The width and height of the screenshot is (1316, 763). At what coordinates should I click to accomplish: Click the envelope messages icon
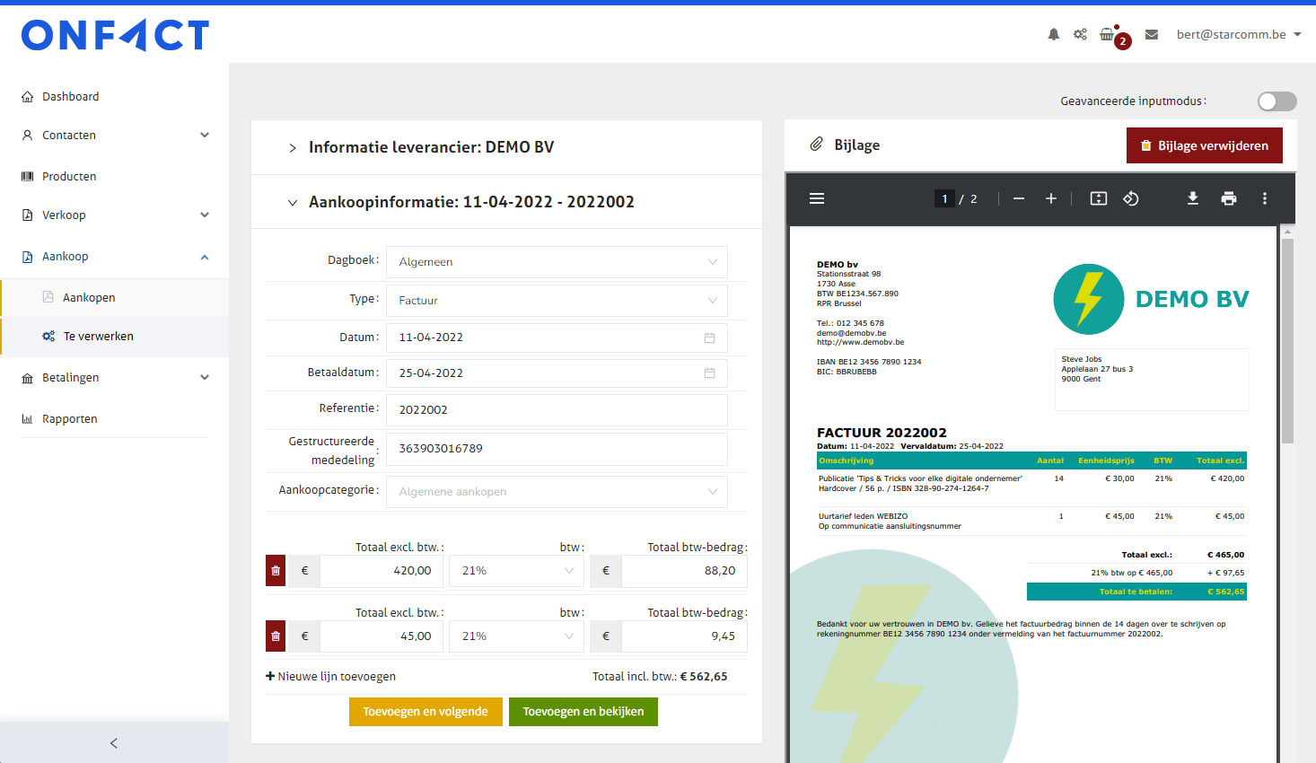tap(1152, 34)
